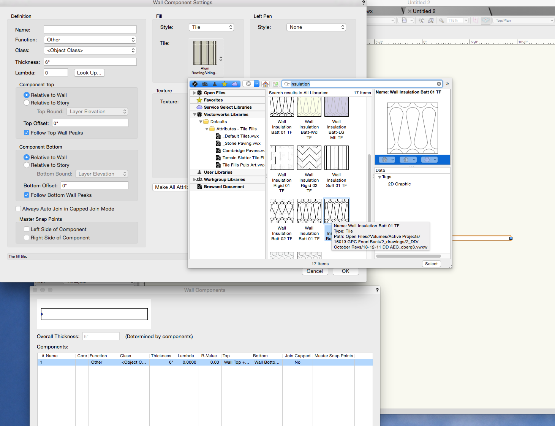Enable Always Auto Join in Capped Join Mode

18,209
